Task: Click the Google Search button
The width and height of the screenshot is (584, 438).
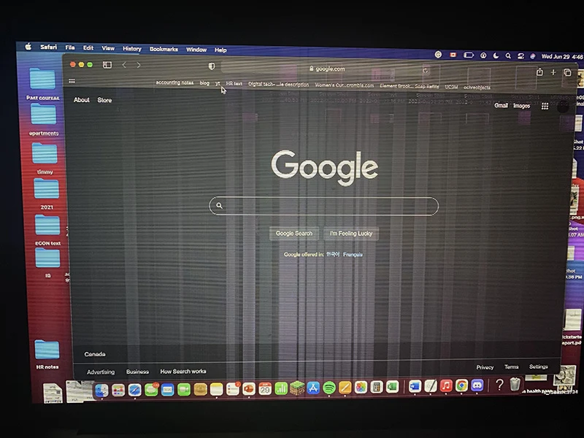Action: [x=294, y=233]
